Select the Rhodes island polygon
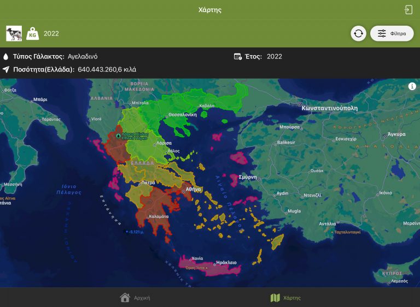420x307 pixels. pyautogui.click(x=277, y=241)
